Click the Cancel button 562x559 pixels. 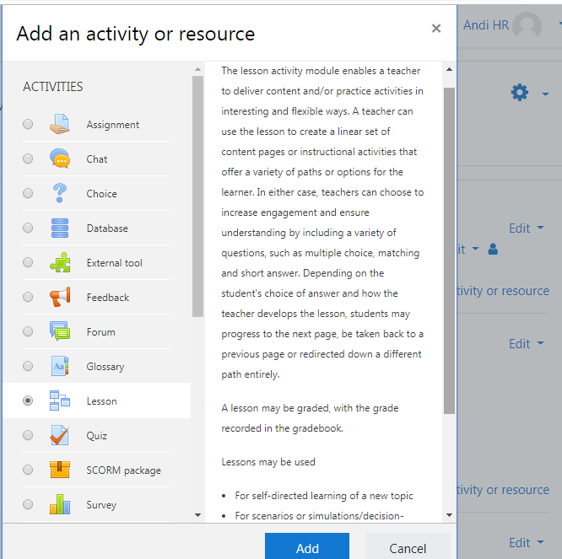point(408,546)
